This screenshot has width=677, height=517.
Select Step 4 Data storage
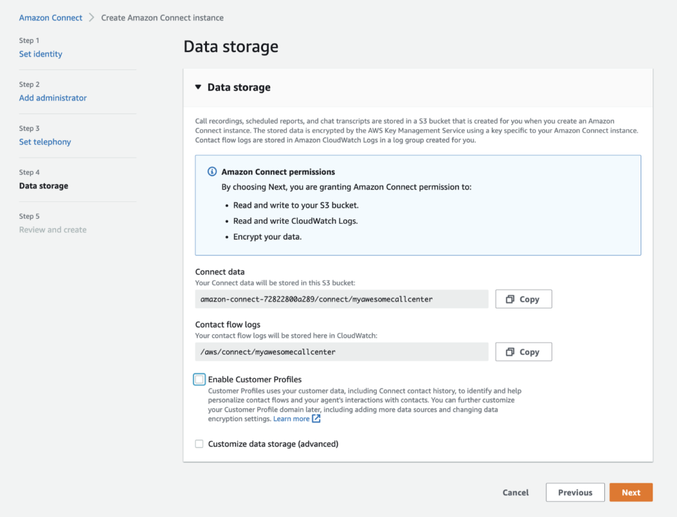coord(44,186)
